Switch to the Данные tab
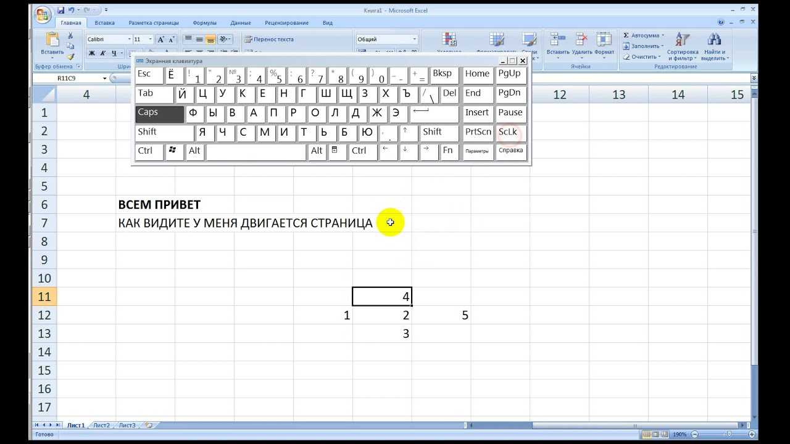The image size is (790, 444). tap(241, 23)
